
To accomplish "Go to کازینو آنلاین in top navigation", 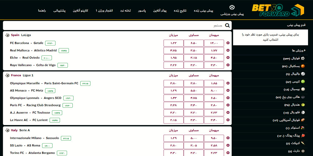I will [x=80, y=11].
